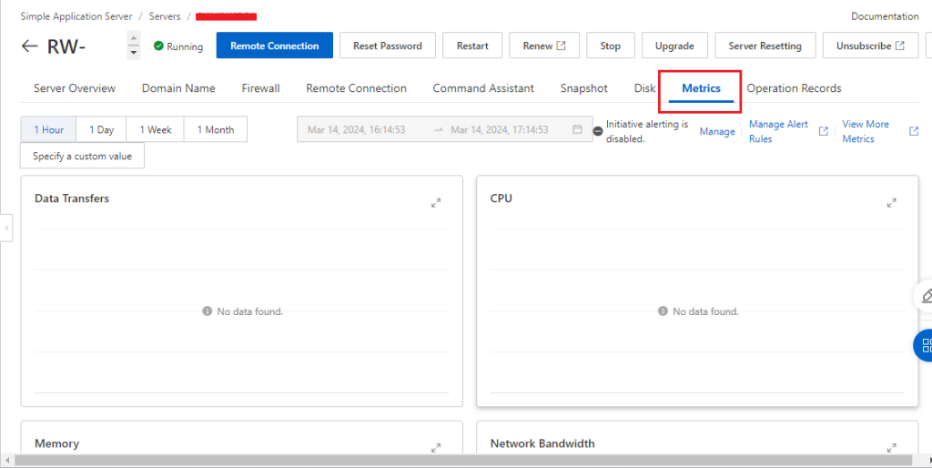Expand the Memory chart to fullscreen
Viewport: 932px width, 468px height.
436,448
